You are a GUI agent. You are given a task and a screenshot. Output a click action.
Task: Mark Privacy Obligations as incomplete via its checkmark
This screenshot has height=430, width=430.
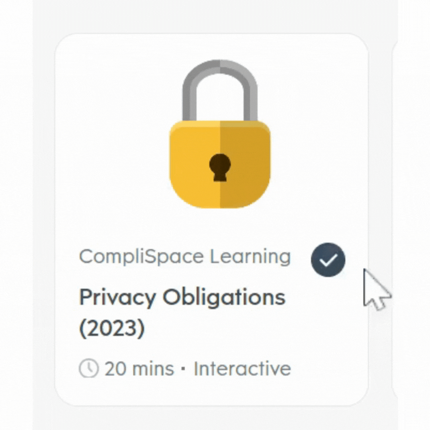[x=328, y=259]
